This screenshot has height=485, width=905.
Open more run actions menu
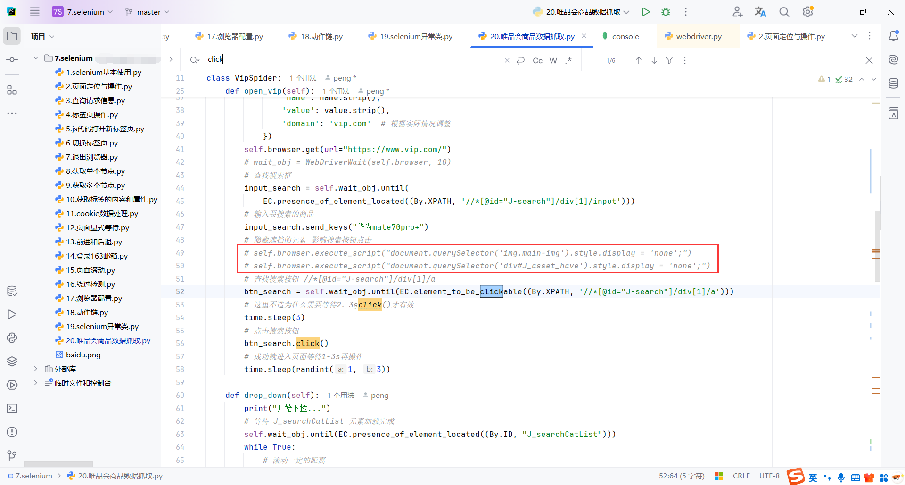[686, 12]
